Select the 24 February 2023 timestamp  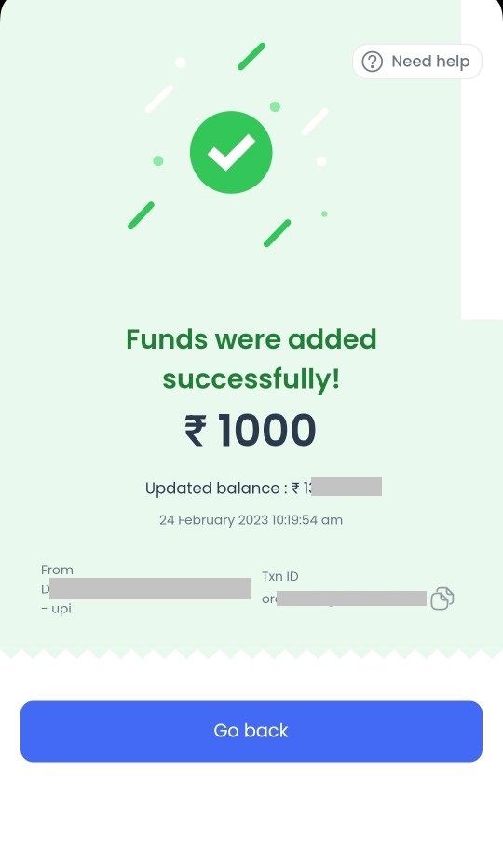[251, 520]
